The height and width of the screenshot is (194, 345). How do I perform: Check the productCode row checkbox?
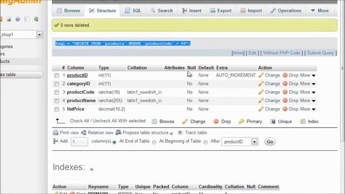(x=57, y=92)
